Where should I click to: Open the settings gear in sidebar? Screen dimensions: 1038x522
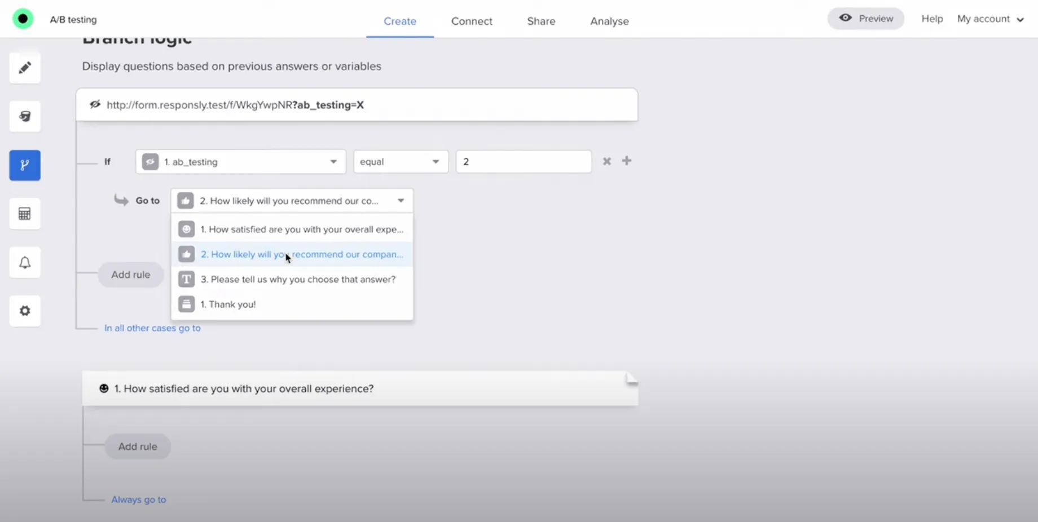(x=25, y=311)
